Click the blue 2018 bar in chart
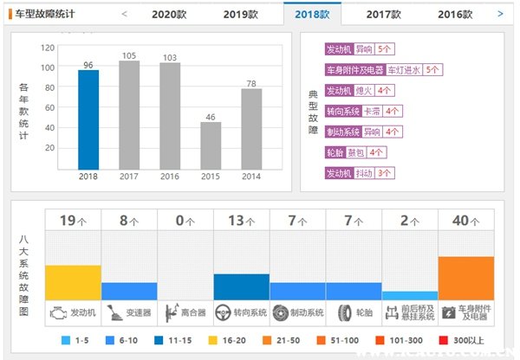 [88, 120]
